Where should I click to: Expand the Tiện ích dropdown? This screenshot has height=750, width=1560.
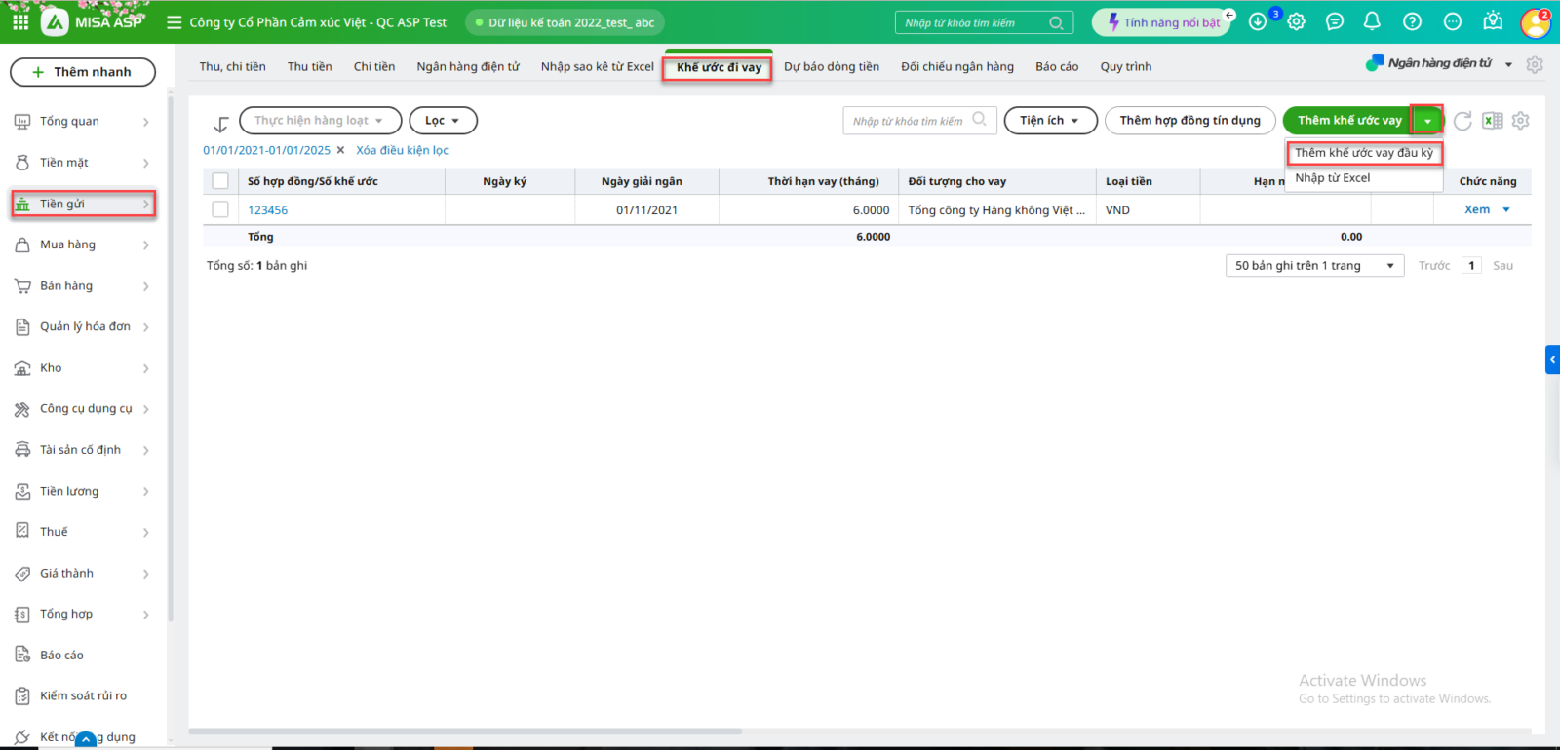tap(1050, 121)
